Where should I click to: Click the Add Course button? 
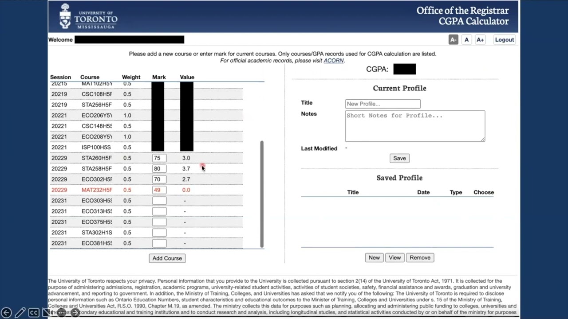point(167,258)
